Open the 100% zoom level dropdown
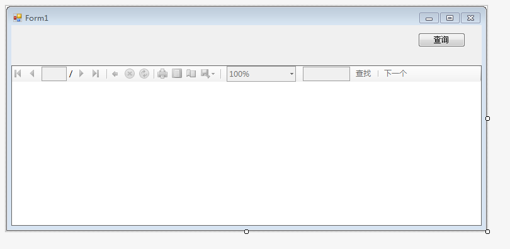 click(x=261, y=74)
